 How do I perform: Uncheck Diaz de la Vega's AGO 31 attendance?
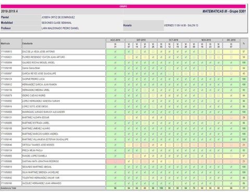pyautogui.click(x=115, y=52)
